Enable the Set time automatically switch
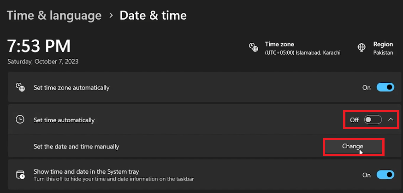Screen dimensions: 403x193 pyautogui.click(x=373, y=120)
